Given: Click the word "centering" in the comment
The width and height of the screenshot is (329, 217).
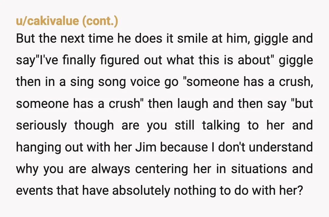Looking at the screenshot, I should coord(161,169).
